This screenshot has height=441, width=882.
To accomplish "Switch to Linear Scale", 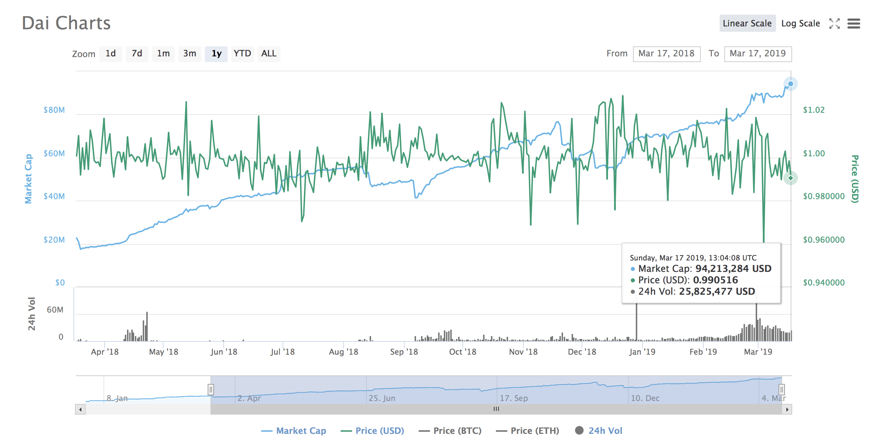I will tap(747, 24).
